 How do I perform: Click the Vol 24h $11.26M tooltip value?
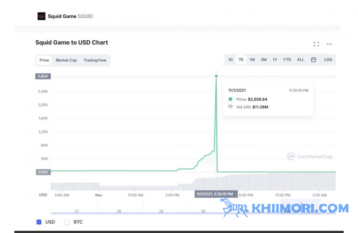pyautogui.click(x=260, y=107)
